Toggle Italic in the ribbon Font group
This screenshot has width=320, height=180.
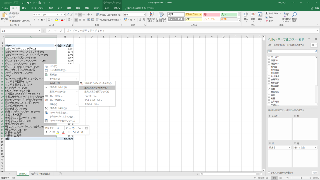[38, 20]
